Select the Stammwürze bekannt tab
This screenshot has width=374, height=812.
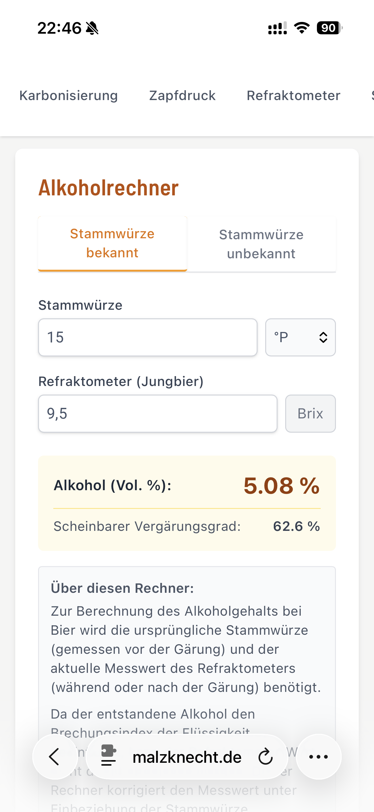pyautogui.click(x=112, y=243)
